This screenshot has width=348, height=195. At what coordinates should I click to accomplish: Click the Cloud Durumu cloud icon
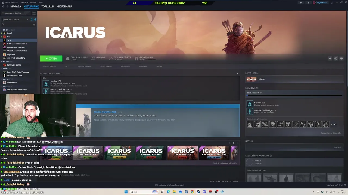click(x=67, y=58)
